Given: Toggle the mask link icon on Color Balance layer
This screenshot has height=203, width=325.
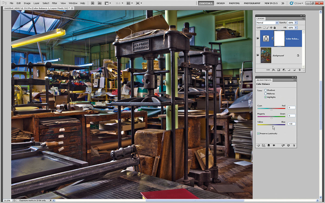Looking at the screenshot, I should pyautogui.click(x=273, y=39).
